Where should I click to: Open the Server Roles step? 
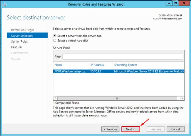(x=19, y=42)
